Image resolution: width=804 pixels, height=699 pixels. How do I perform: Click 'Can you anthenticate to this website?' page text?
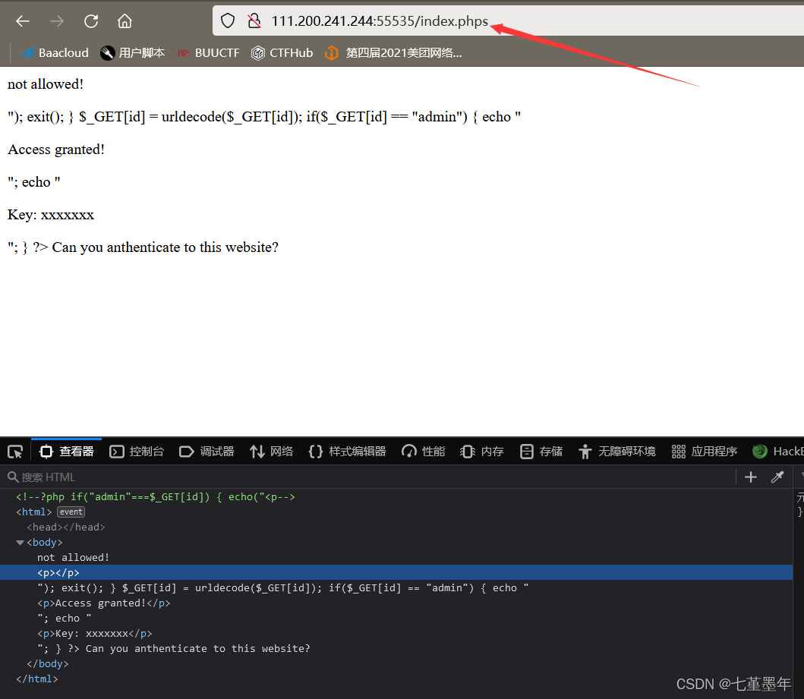(x=165, y=247)
